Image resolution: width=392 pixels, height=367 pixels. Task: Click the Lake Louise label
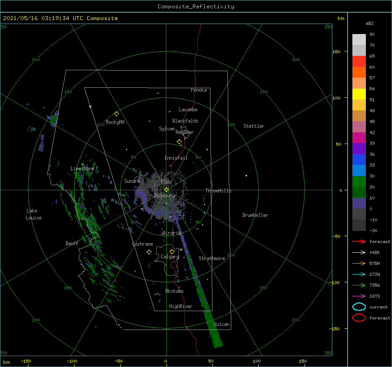34,214
